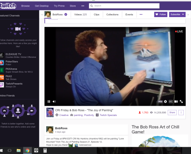This screenshot has height=154, width=191.
Task: Open File Explorer from taskbar
Action: point(19,151)
